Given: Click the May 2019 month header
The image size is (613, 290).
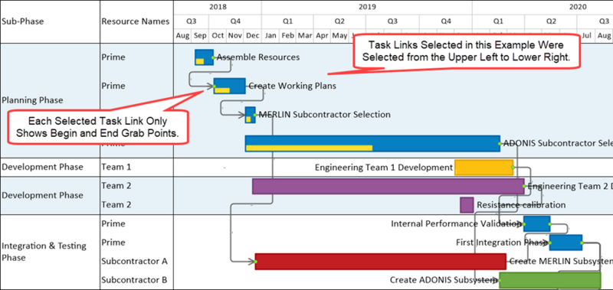Looking at the screenshot, I should (x=339, y=35).
